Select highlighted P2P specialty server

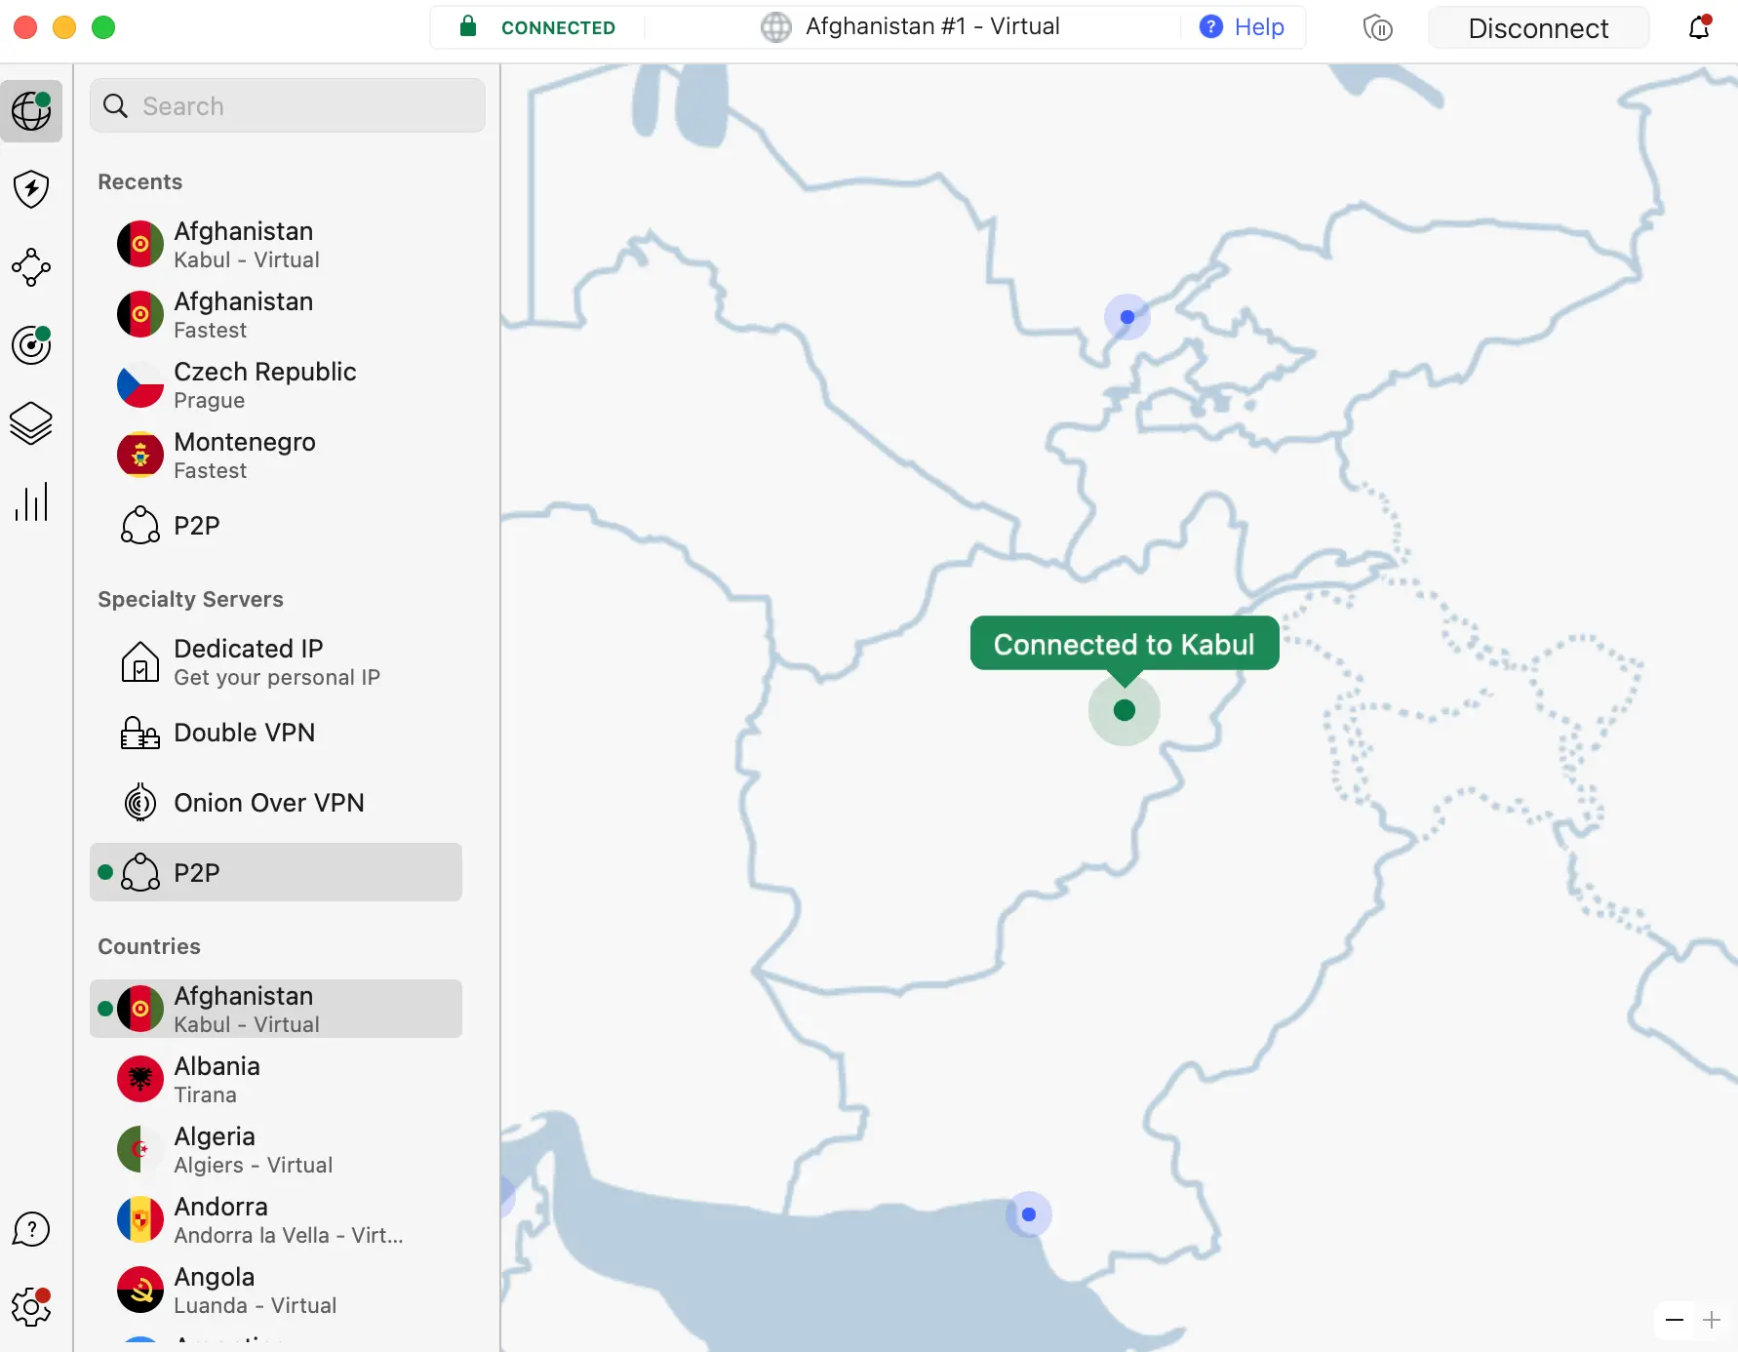point(276,872)
